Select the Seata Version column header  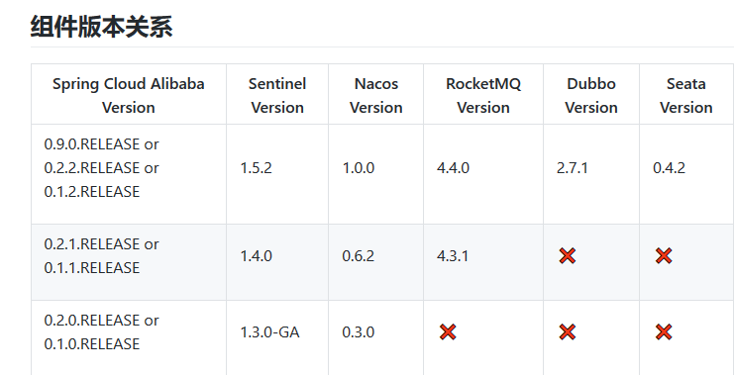686,94
